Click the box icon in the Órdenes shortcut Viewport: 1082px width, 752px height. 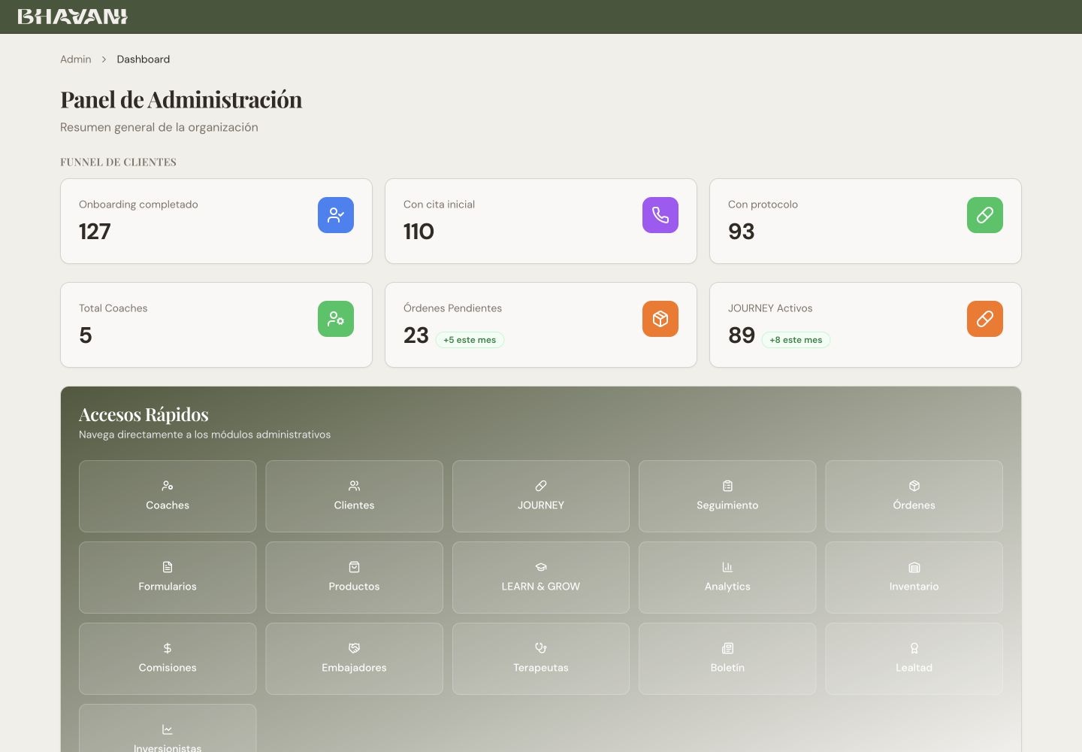[x=914, y=486]
